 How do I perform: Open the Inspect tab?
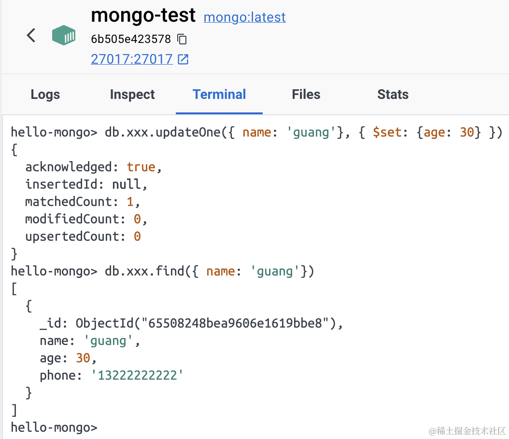[132, 95]
